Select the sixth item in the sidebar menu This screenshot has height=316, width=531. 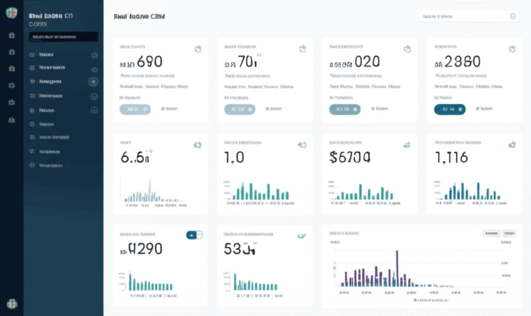click(47, 125)
